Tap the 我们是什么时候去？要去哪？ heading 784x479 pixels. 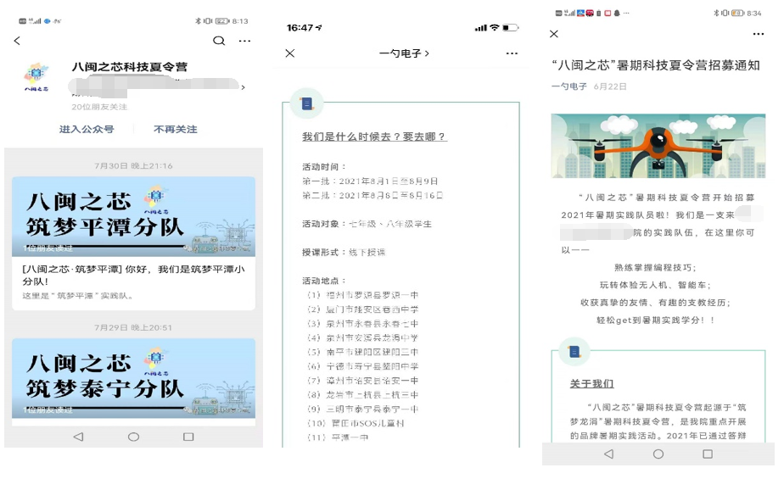click(x=374, y=136)
